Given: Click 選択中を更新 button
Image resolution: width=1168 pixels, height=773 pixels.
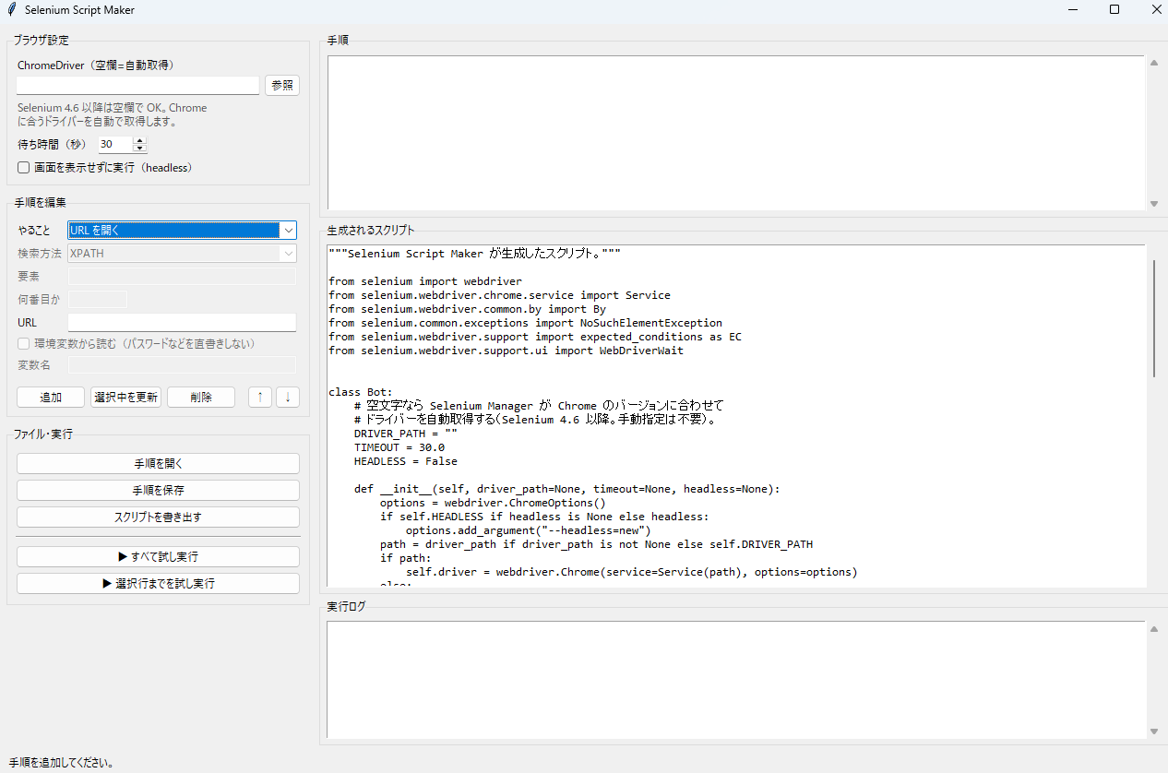Looking at the screenshot, I should click(x=125, y=397).
